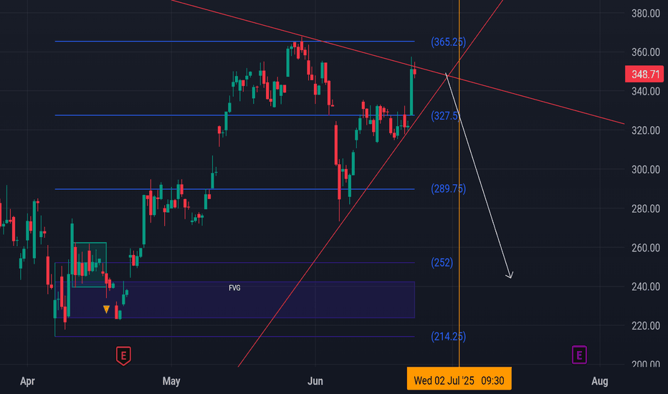Select the orange down-triangle chart marker
668x394 pixels.
(x=106, y=309)
